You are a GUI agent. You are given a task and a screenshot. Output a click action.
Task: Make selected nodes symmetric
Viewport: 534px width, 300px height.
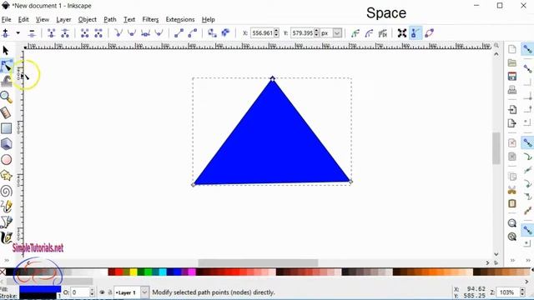pyautogui.click(x=145, y=33)
